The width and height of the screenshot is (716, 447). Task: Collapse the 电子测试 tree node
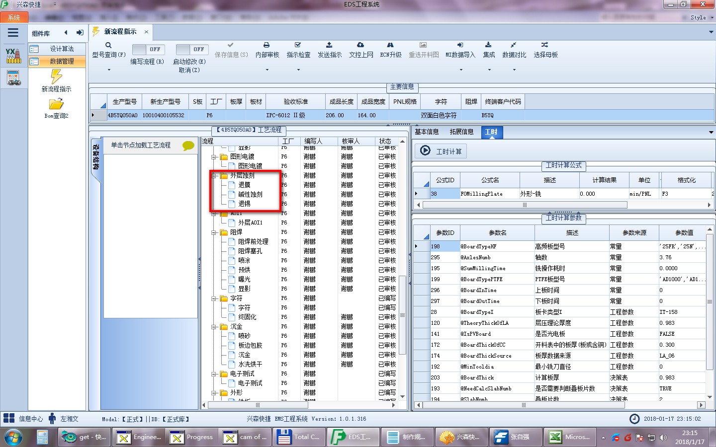click(214, 374)
